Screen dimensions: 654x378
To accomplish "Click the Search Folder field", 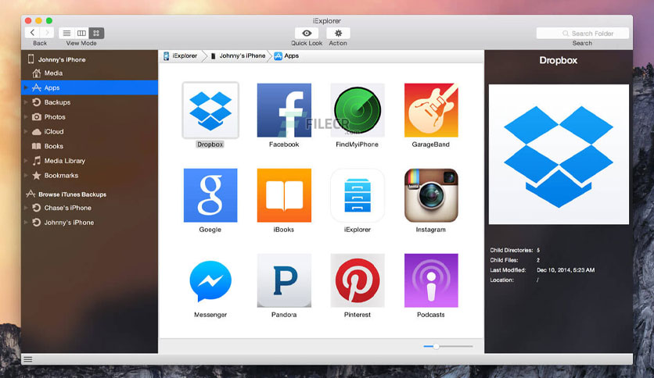I will (582, 34).
